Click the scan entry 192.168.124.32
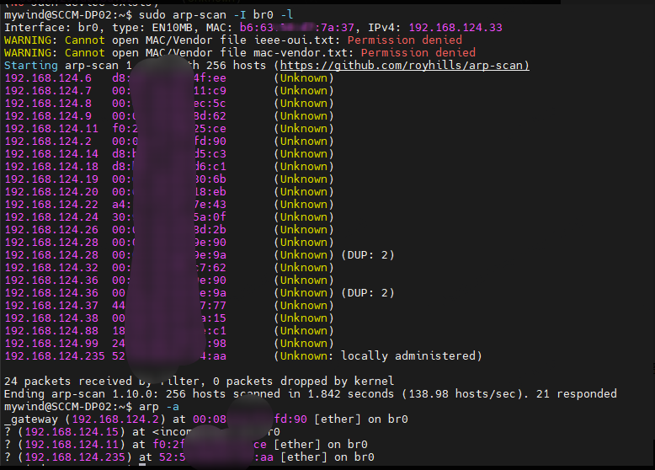The width and height of the screenshot is (655, 470). [x=51, y=267]
